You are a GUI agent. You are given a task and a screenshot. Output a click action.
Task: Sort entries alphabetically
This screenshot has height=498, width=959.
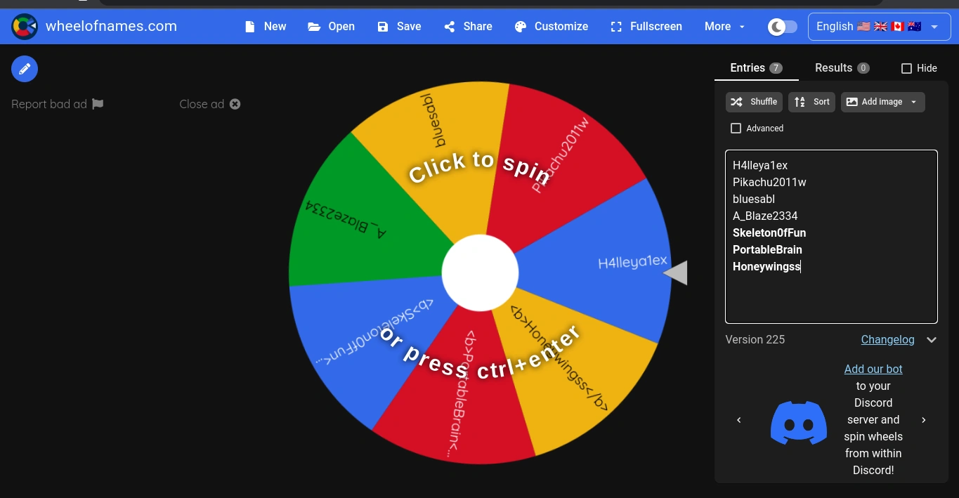click(811, 102)
